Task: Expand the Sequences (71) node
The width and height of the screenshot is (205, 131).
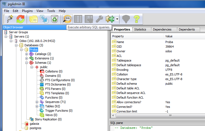Action: point(37,102)
